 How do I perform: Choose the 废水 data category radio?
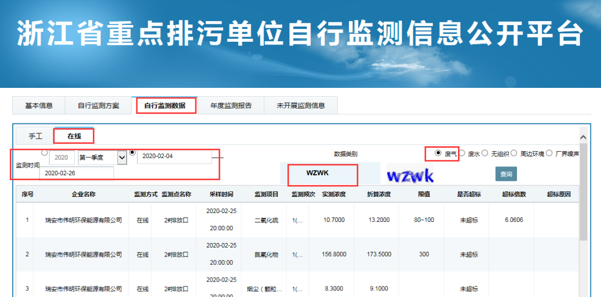[462, 154]
